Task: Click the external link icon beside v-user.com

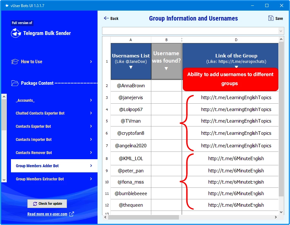Action: click(71, 214)
